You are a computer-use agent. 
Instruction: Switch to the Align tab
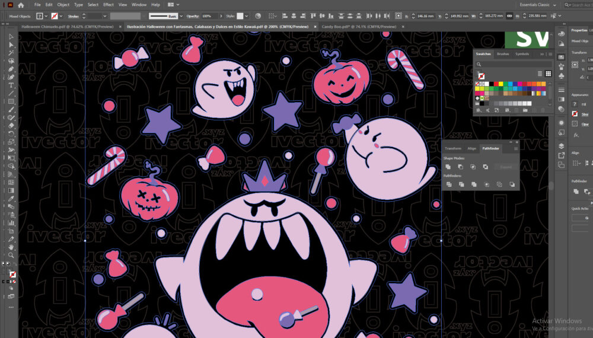471,149
